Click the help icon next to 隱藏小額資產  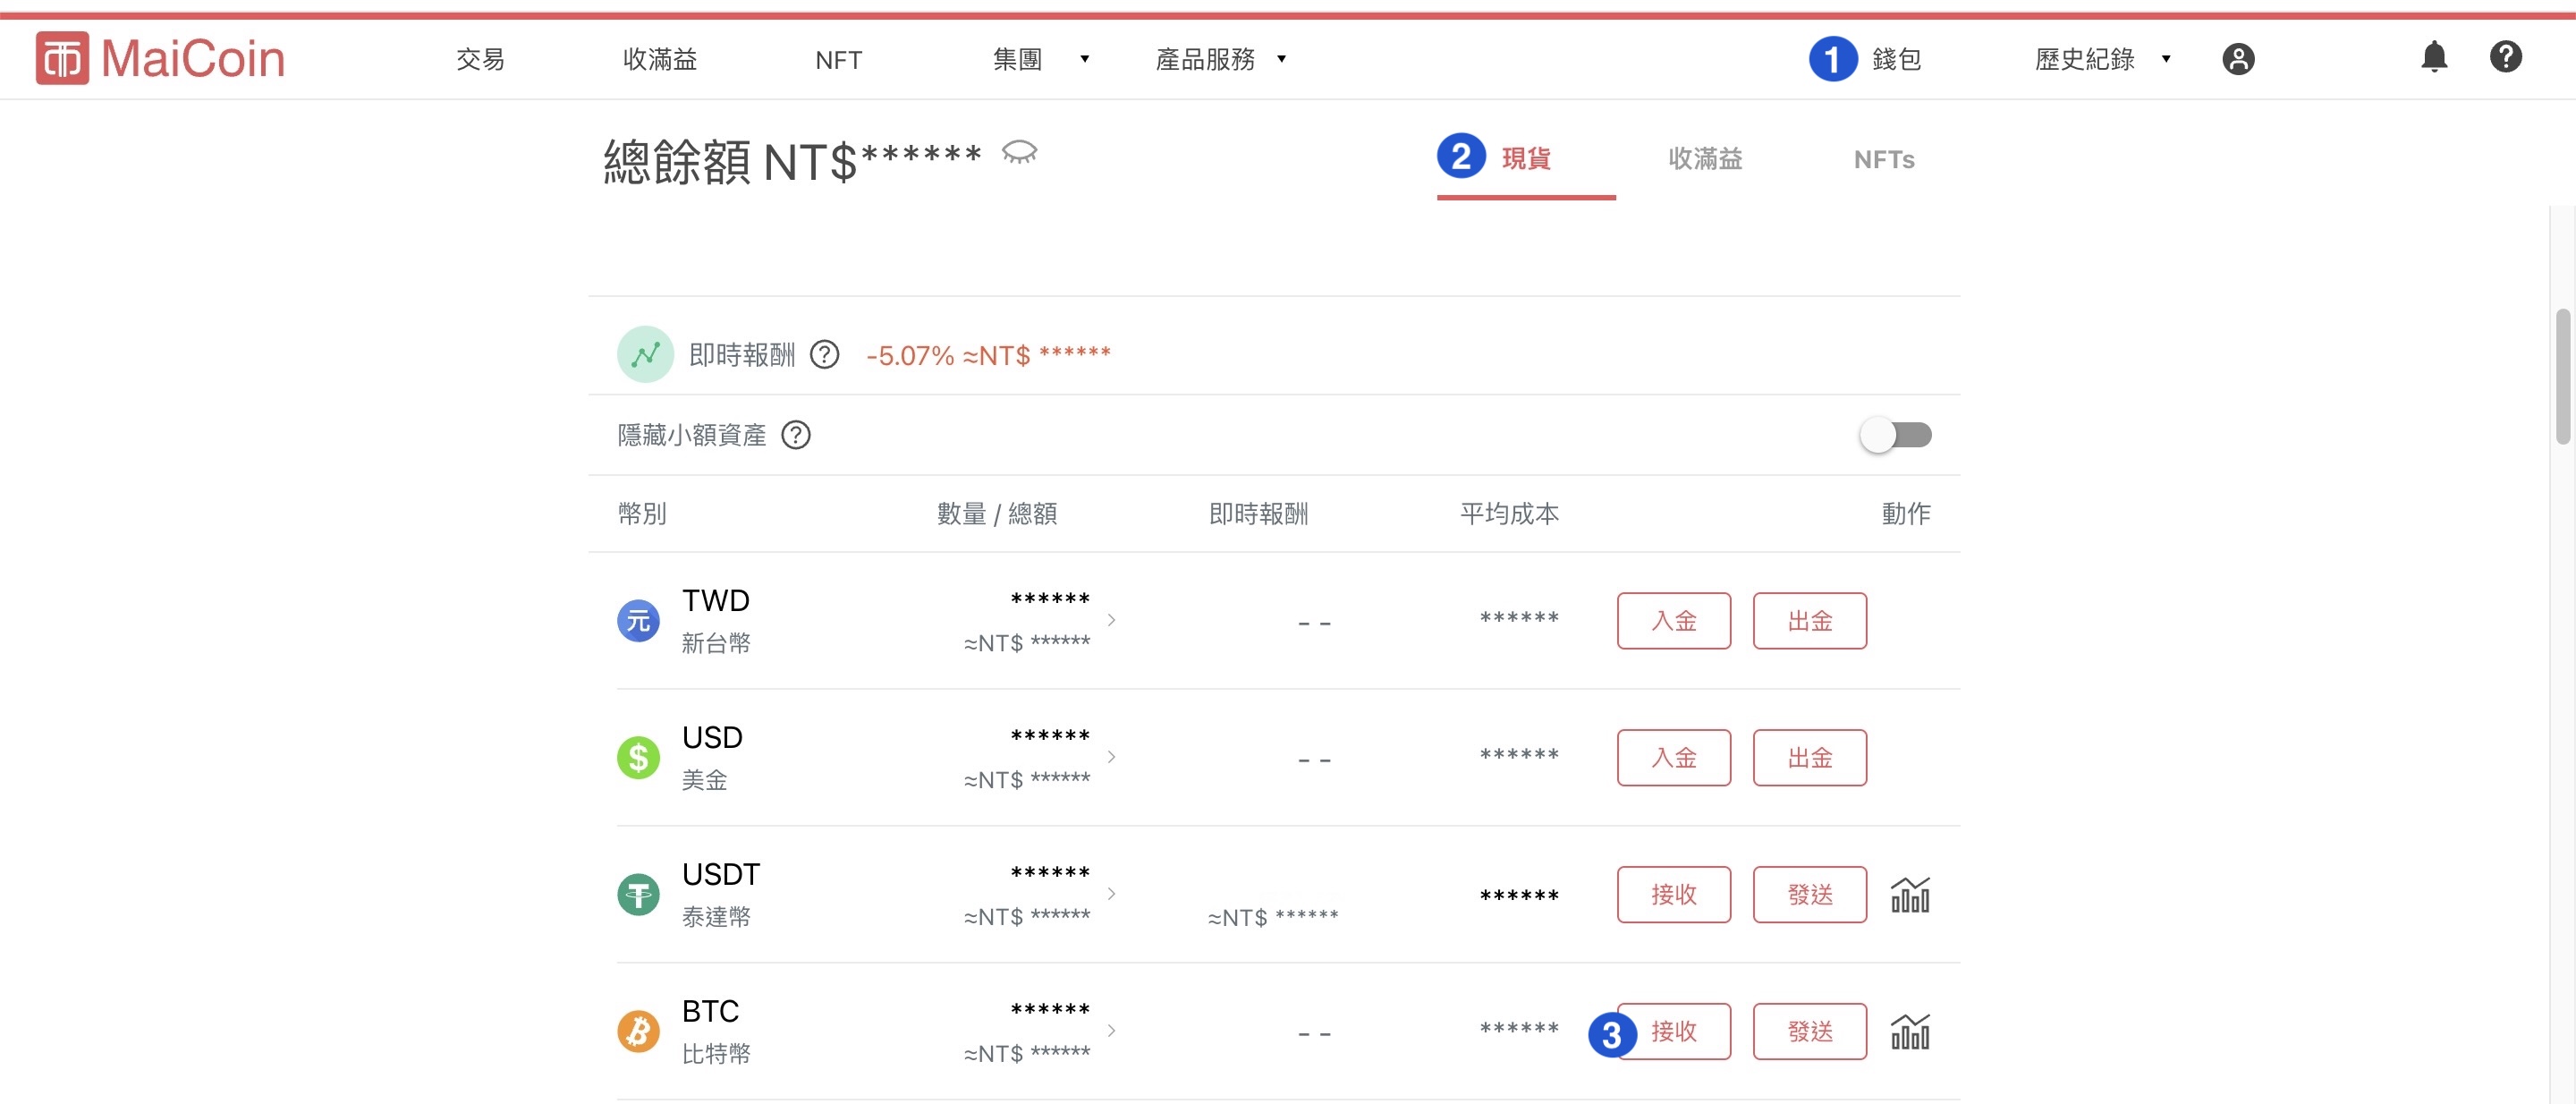[x=795, y=435]
